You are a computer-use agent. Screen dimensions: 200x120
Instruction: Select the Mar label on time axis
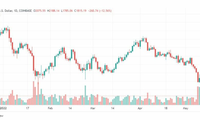(93, 108)
